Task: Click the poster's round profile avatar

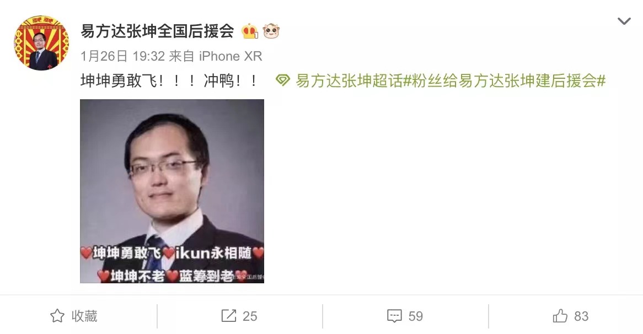Action: point(41,43)
